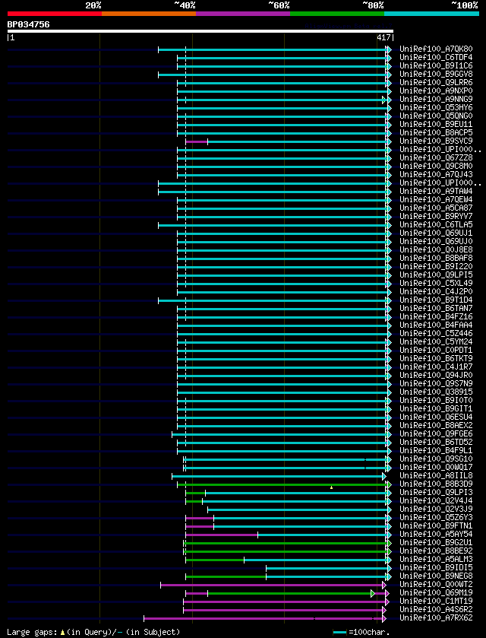The width and height of the screenshot is (486, 638).
Task: Click the UniRef100_Q69M19 label
Action: 436,593
